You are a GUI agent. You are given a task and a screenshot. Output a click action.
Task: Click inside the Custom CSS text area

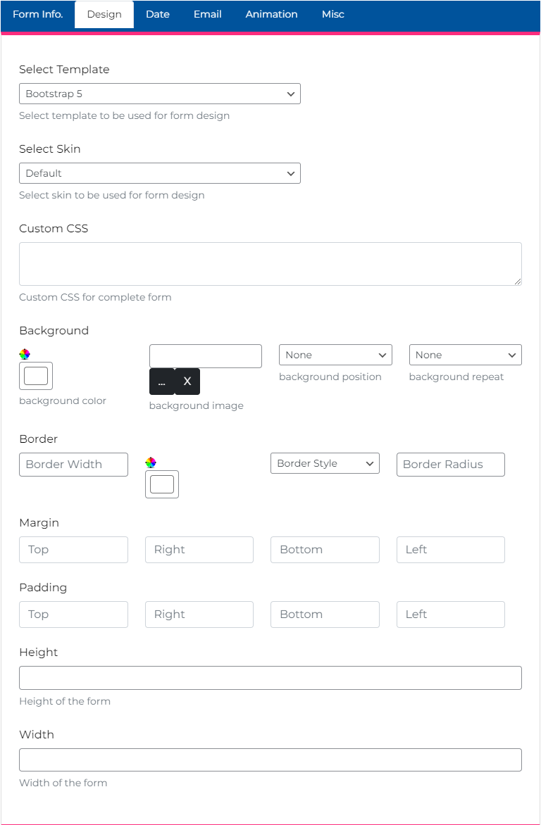[x=270, y=263]
